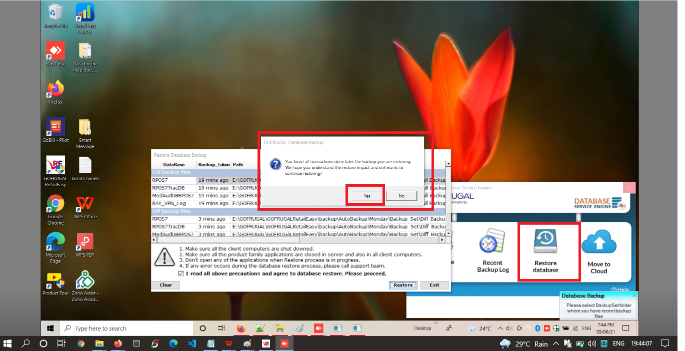This screenshot has width=685, height=351.
Task: Open the WPS Office desktop shortcut
Action: pos(86,207)
